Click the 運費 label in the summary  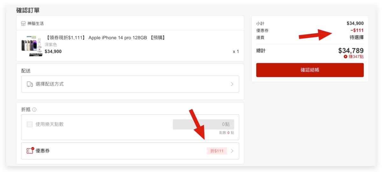coord(260,37)
